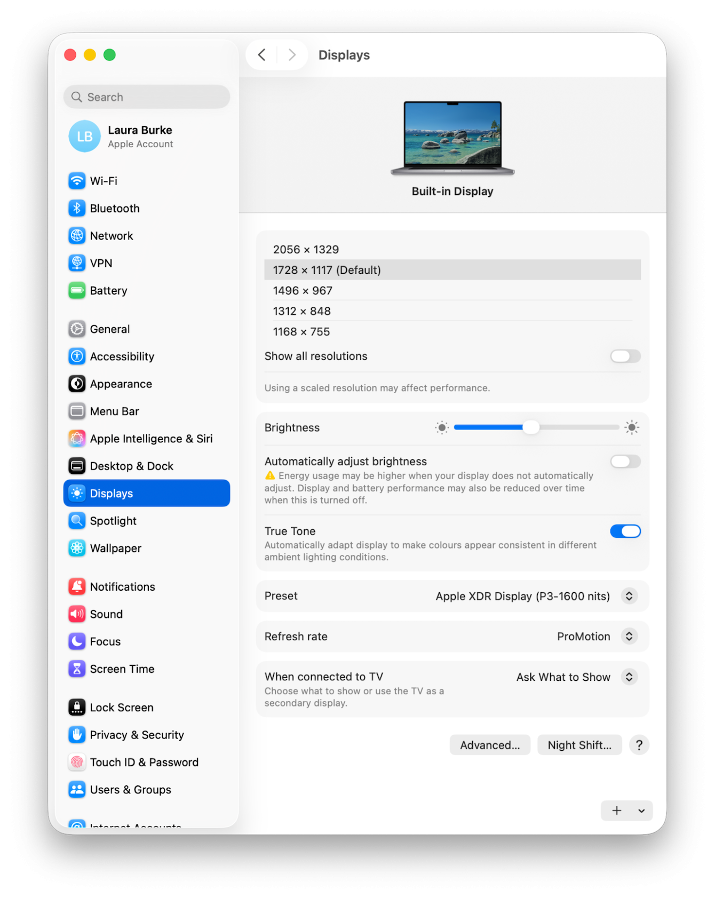Viewport: 715px width, 898px height.
Task: Turn off the True Tone switch
Action: pyautogui.click(x=625, y=531)
